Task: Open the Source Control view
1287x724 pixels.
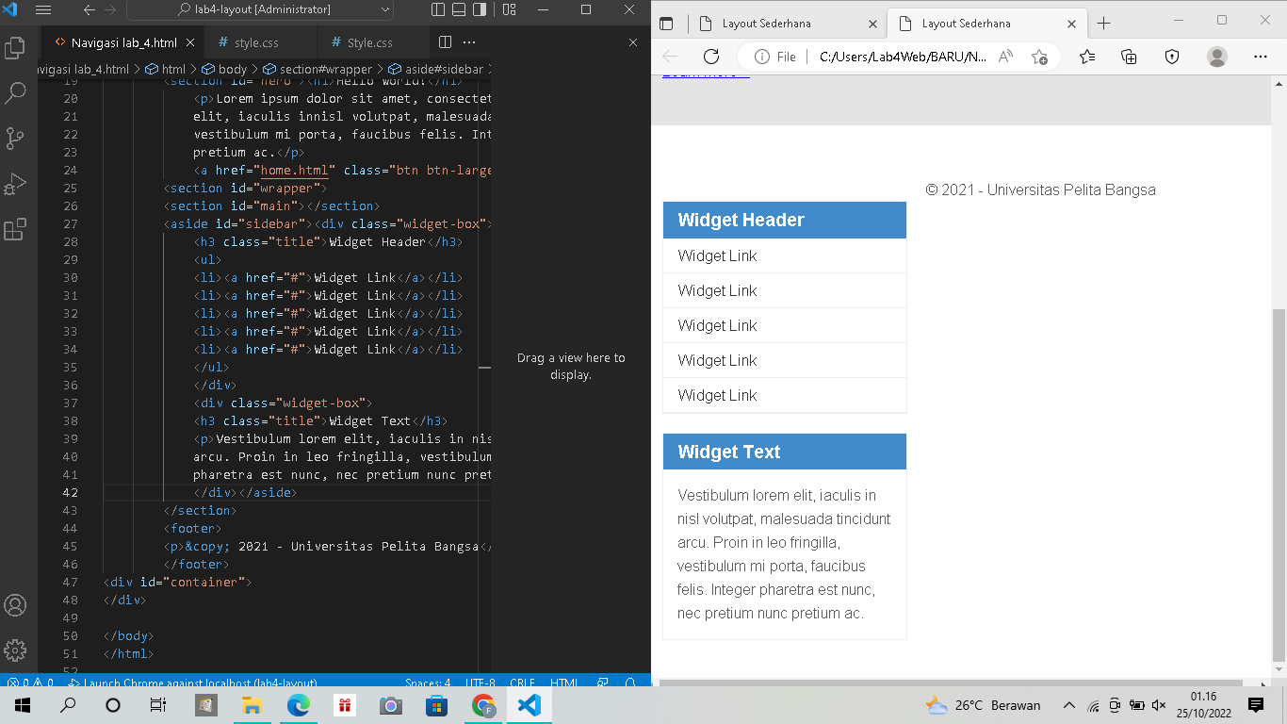Action: [x=15, y=138]
